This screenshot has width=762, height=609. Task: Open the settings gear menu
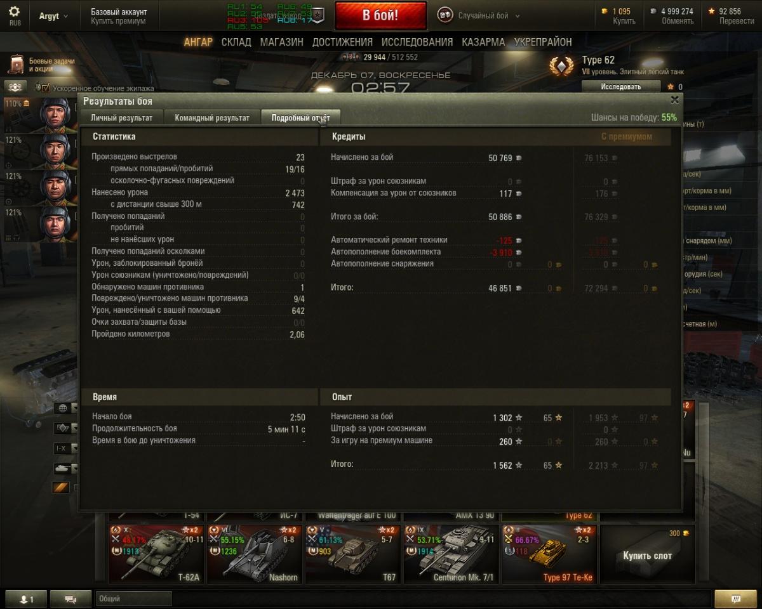(14, 11)
